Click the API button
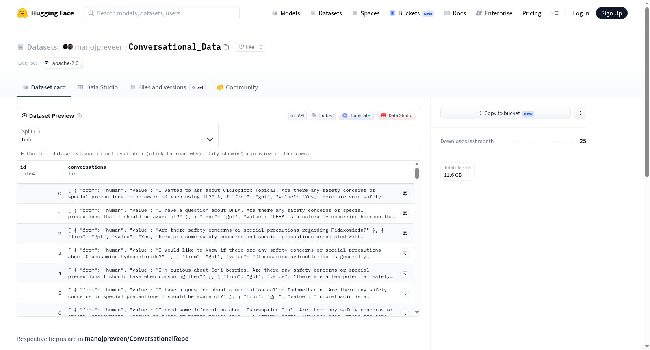Screen dimensions: 650x350 (297, 115)
